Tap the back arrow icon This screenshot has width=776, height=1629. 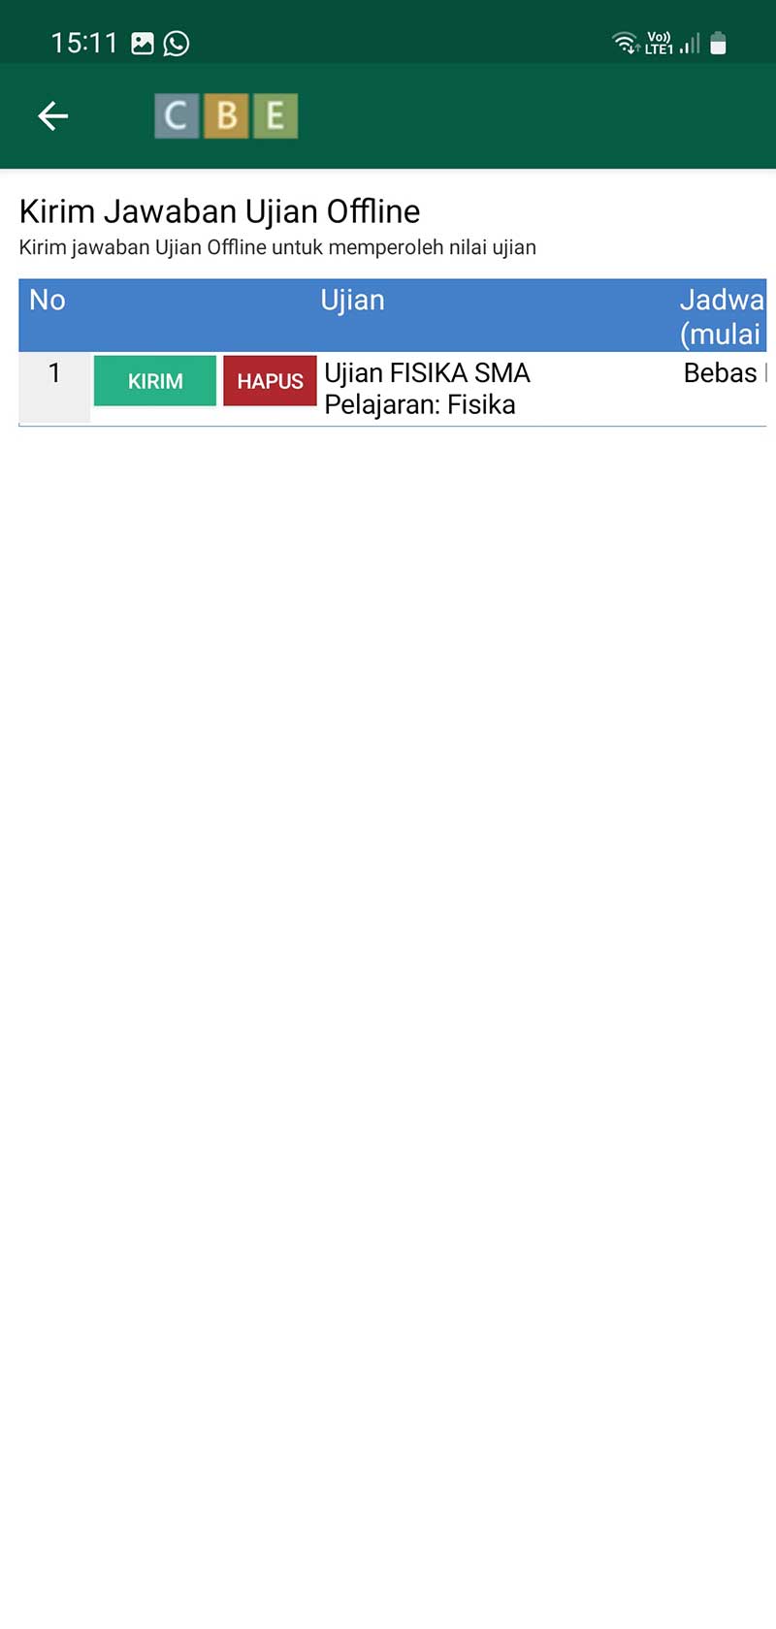[x=52, y=116]
